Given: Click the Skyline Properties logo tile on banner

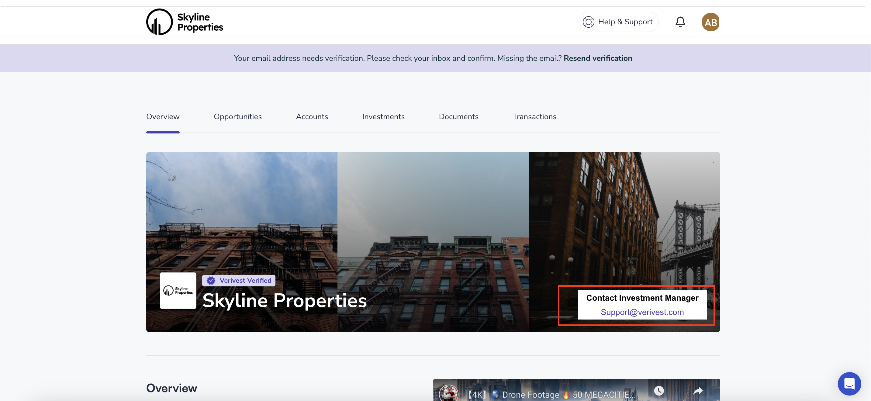Looking at the screenshot, I should [x=178, y=290].
